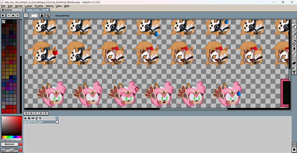Toggle visibility of all layers in timeline header

(25, 118)
